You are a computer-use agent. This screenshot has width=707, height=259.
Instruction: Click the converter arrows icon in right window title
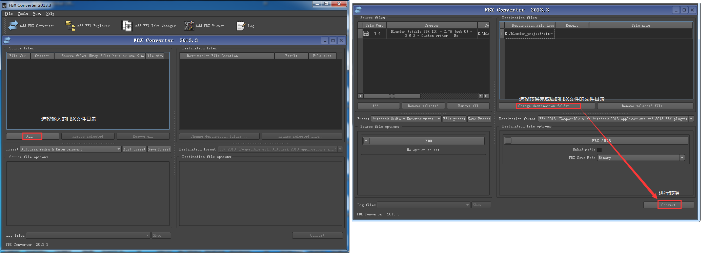click(358, 10)
